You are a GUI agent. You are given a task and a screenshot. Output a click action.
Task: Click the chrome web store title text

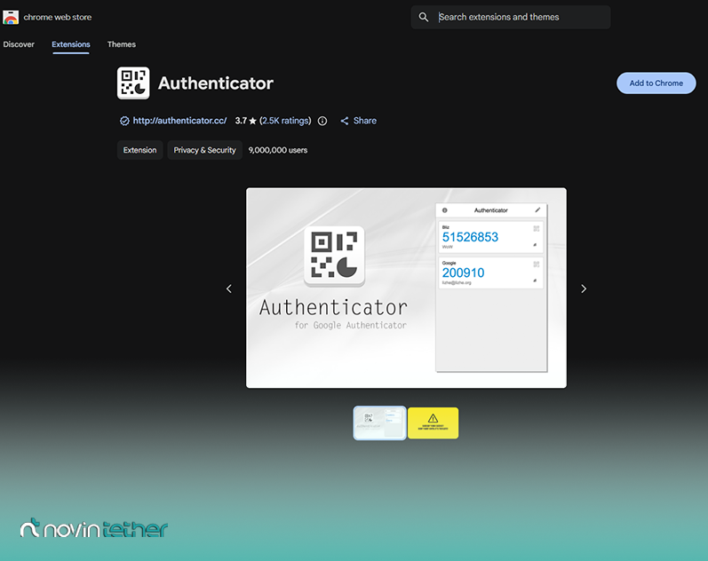coord(58,17)
